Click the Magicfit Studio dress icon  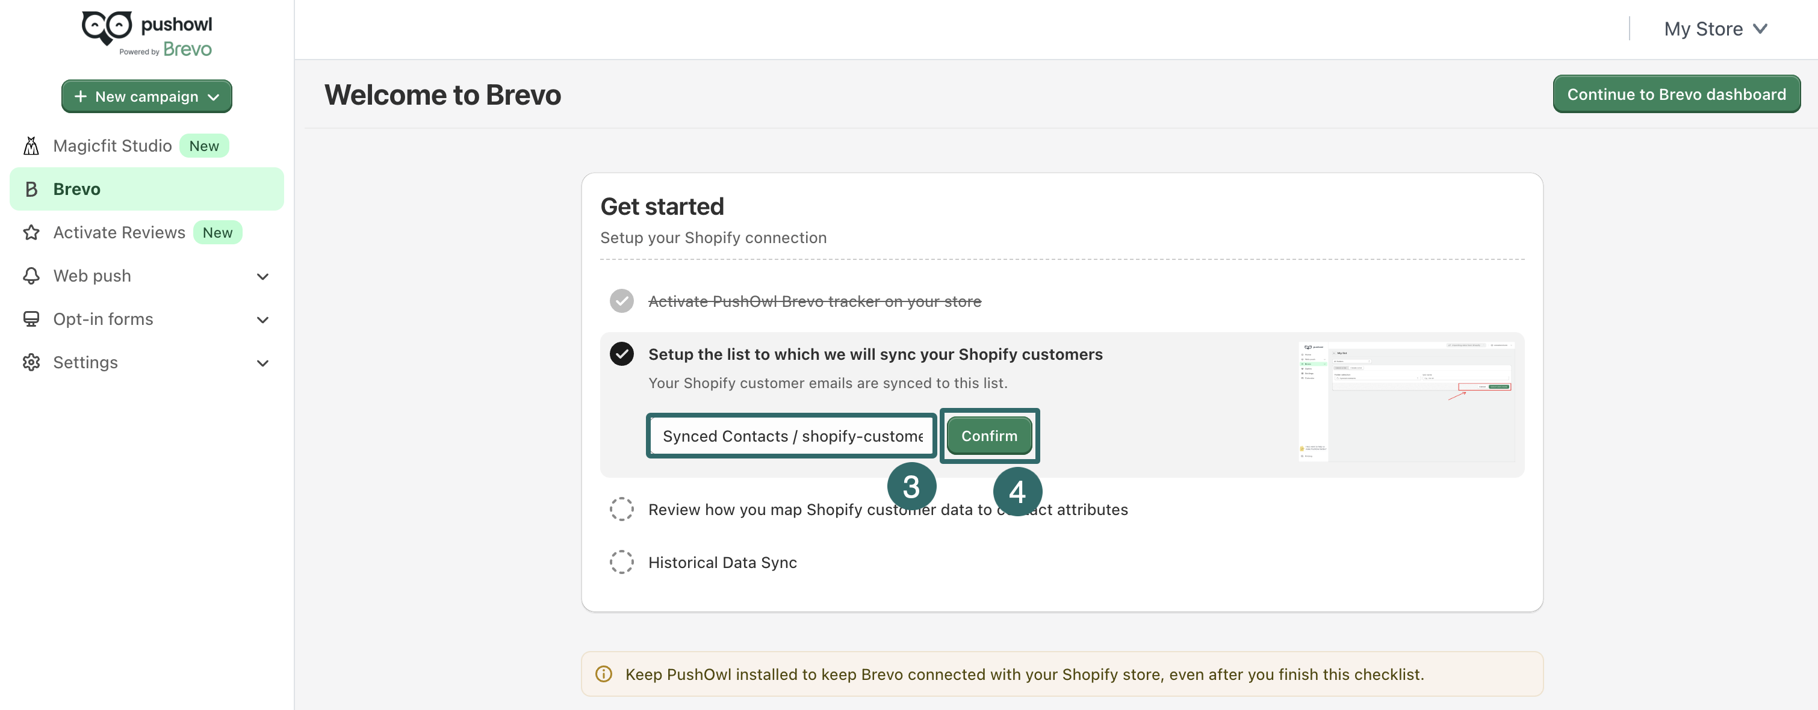[x=31, y=146]
